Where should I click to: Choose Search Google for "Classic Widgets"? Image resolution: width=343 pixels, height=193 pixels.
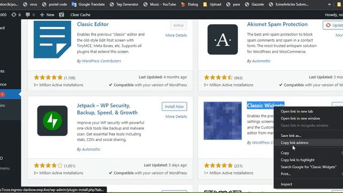(x=309, y=167)
